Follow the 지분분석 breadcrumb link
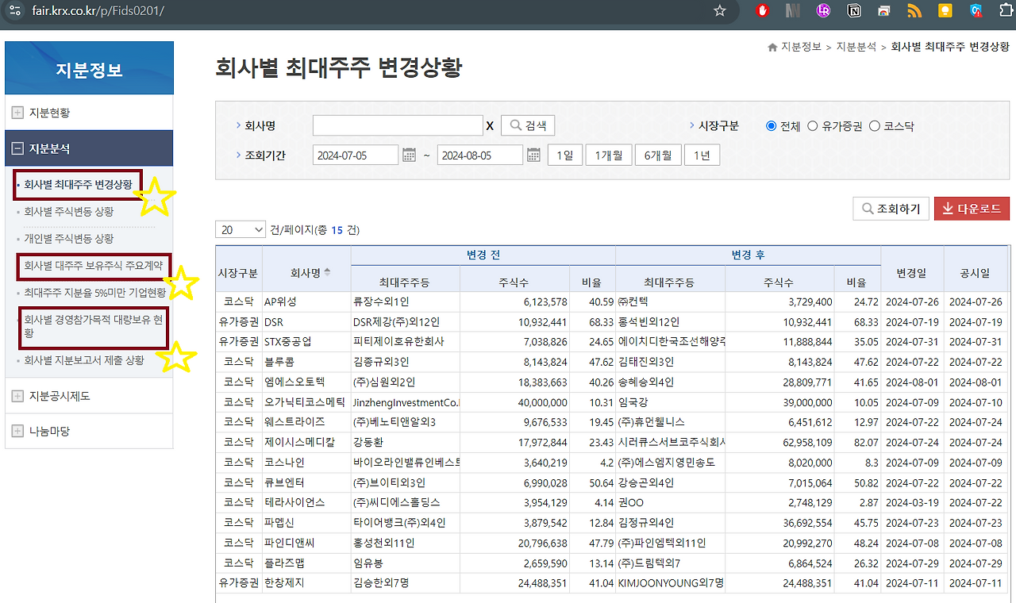Screen dimensions: 1016x603 (856, 48)
